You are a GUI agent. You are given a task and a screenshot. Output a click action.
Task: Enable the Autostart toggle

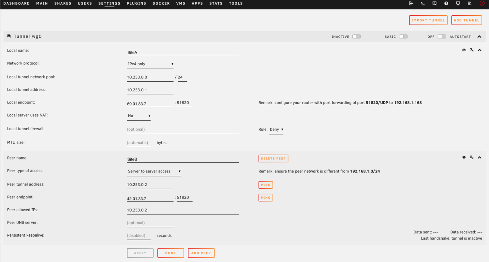click(x=442, y=37)
